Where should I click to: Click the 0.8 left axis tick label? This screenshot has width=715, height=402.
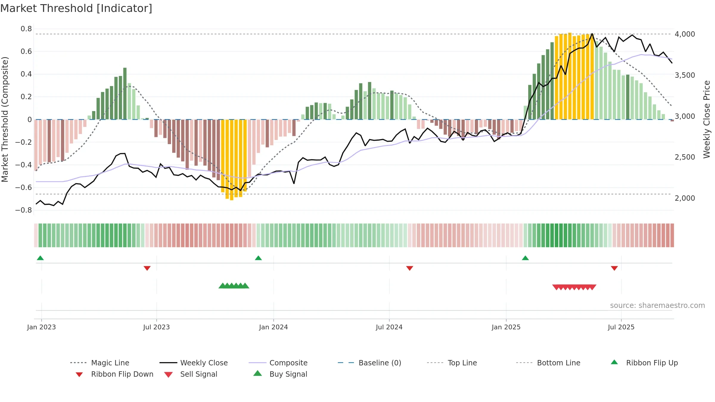(x=26, y=29)
